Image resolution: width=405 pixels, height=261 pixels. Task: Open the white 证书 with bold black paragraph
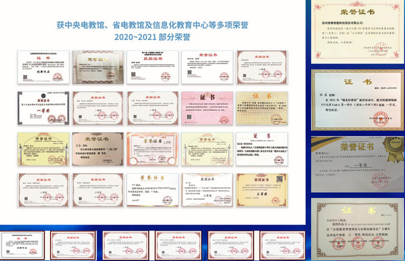pos(262,149)
